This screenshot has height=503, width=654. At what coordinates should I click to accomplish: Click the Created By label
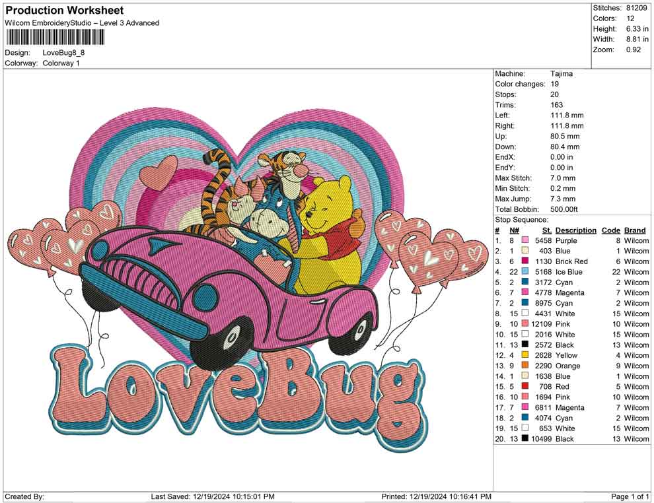point(24,496)
